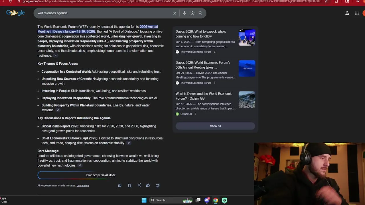Click the 'Oct 29, 2025' article snippet
This screenshot has width=365, height=205.
click(x=205, y=75)
